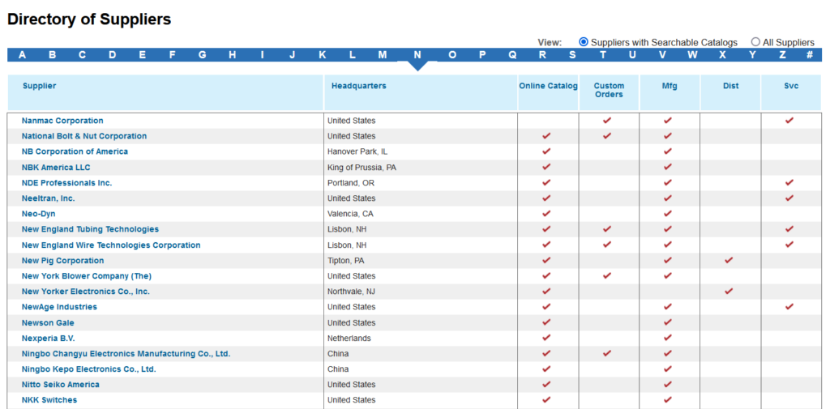The image size is (830, 409).
Task: Visit Neo-Dyn supplier page
Action: (39, 214)
